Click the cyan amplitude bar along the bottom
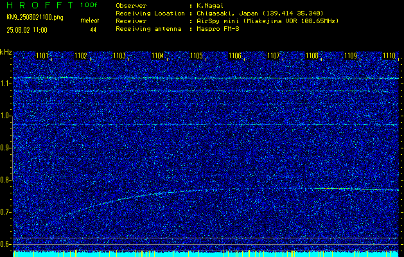 coord(206,254)
